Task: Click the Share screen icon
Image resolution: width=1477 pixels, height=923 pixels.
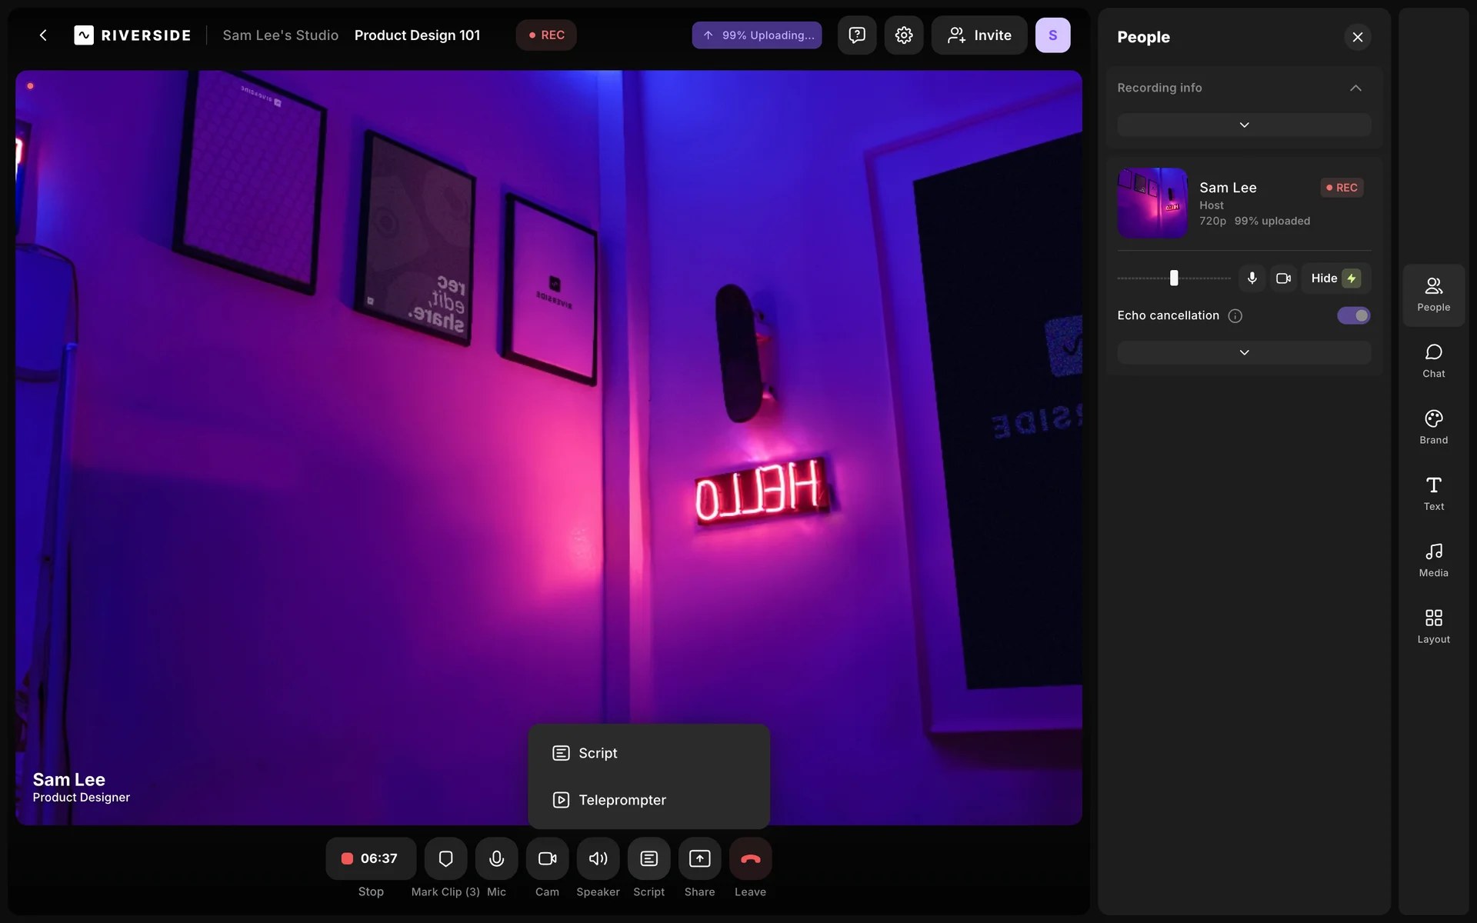Action: (699, 858)
